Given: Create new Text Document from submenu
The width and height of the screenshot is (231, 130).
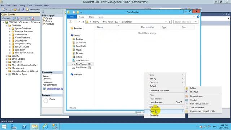Looking at the screenshot, I should tap(203, 108).
